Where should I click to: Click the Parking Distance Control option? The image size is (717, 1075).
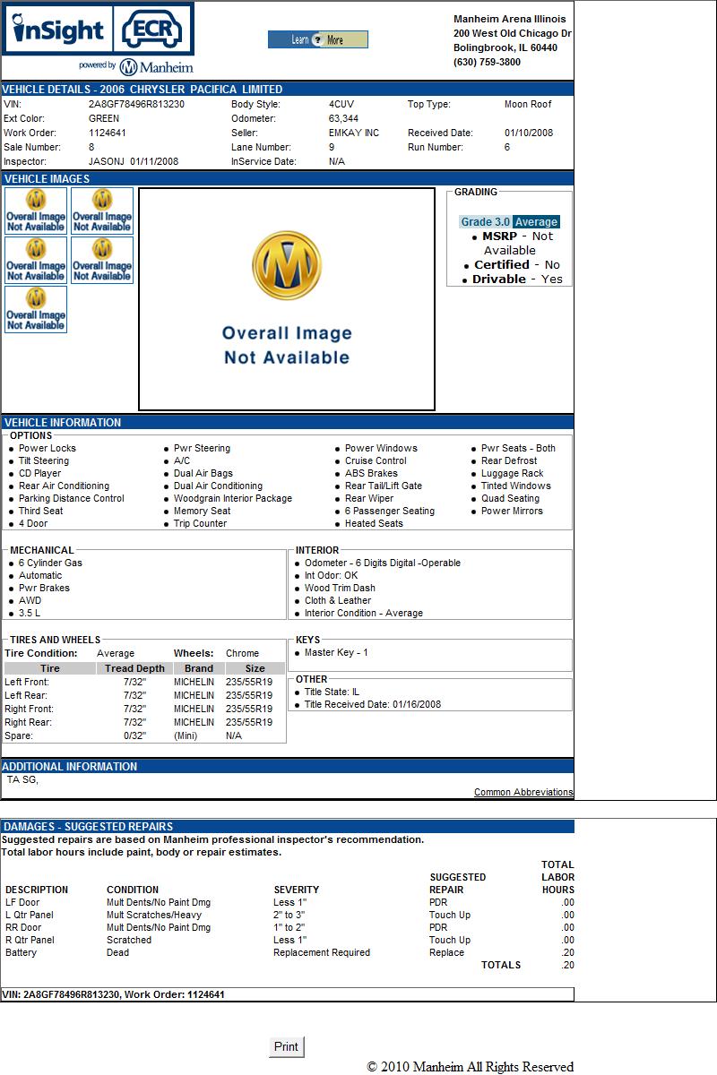tap(72, 498)
